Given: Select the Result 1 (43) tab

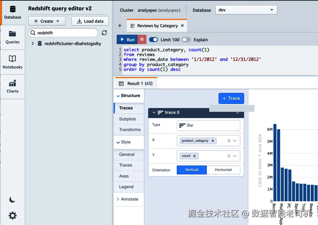Looking at the screenshot, I should (136, 84).
